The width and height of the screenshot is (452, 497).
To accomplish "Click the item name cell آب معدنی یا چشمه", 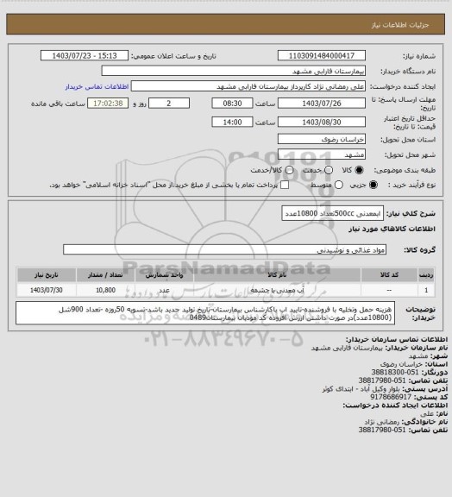I will point(278,290).
